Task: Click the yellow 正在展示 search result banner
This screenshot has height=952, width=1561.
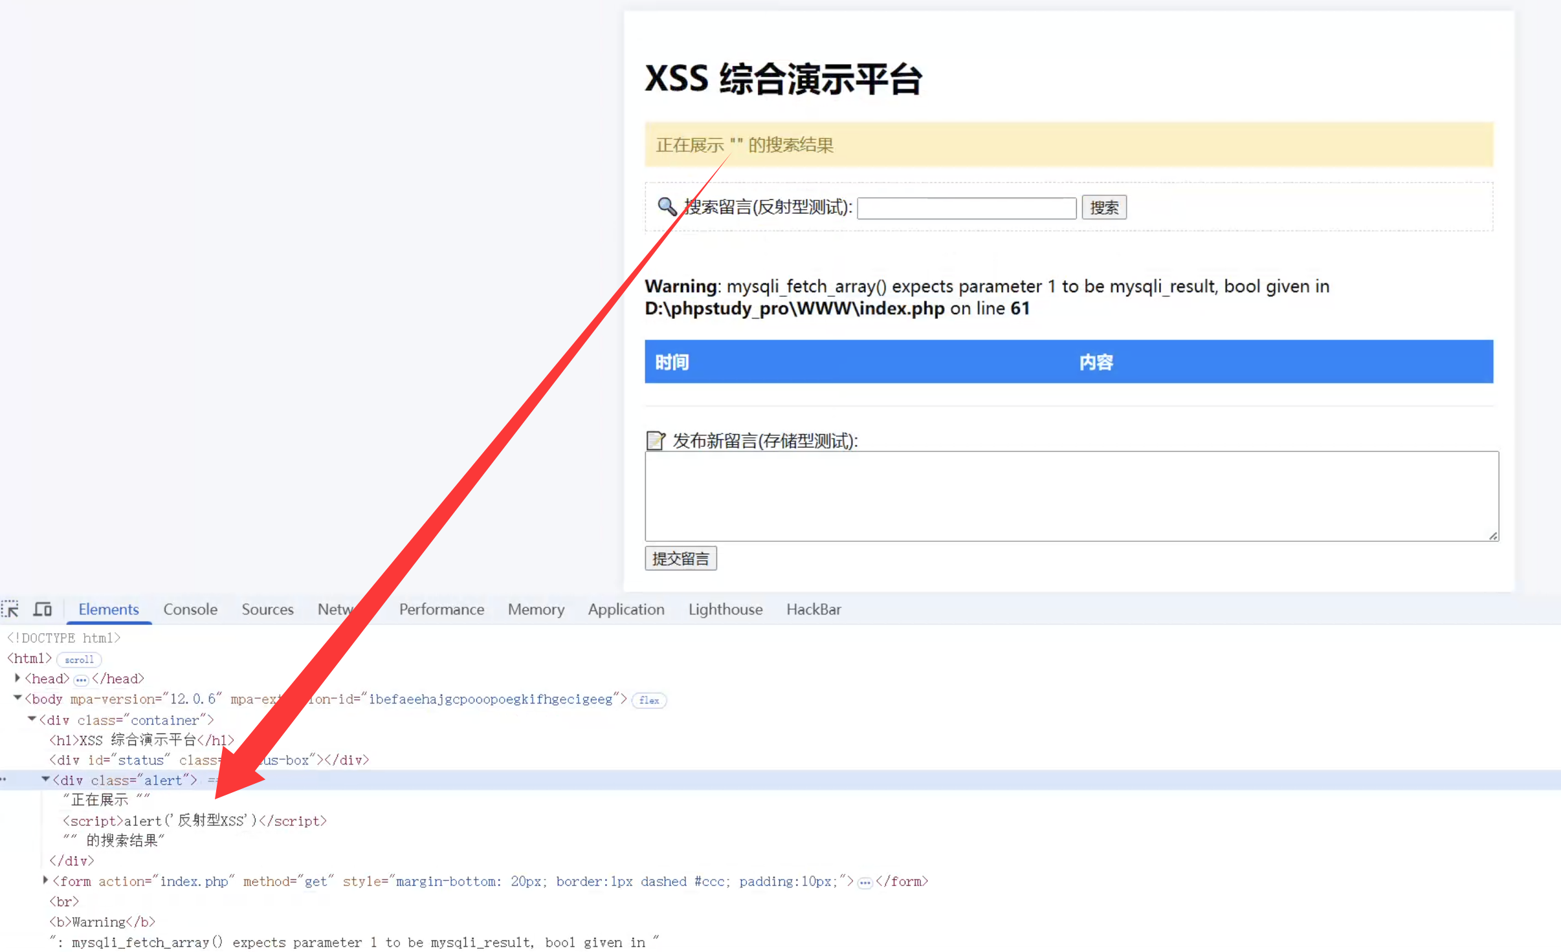Action: point(1069,144)
